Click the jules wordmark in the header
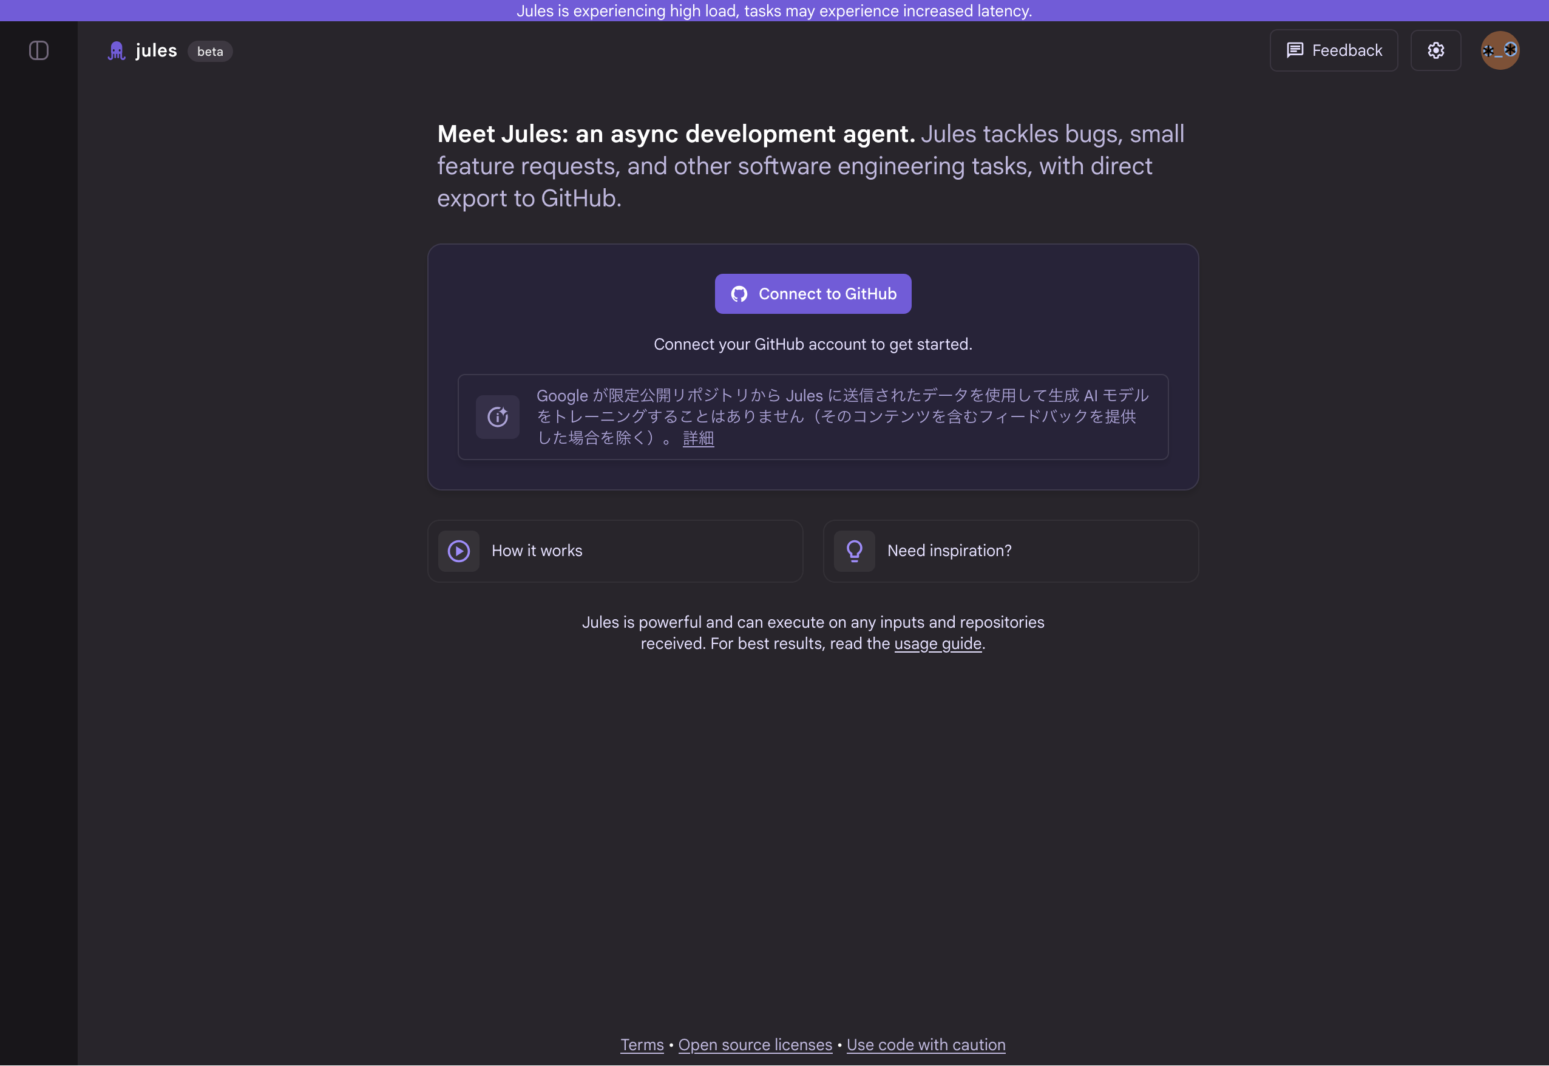Screen dimensions: 1549x1066 156,51
